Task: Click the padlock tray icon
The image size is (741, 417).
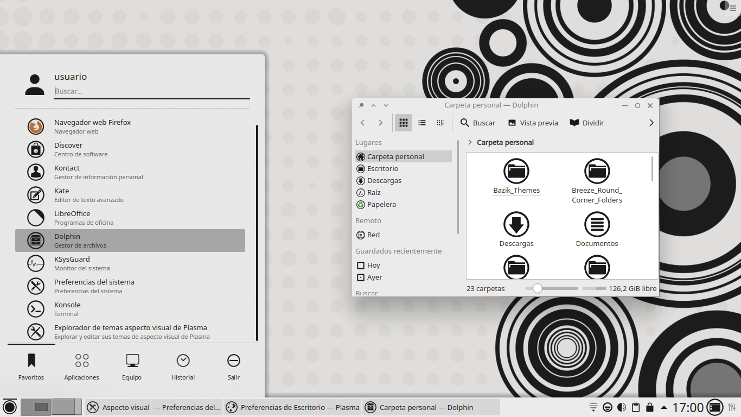Action: [x=650, y=407]
